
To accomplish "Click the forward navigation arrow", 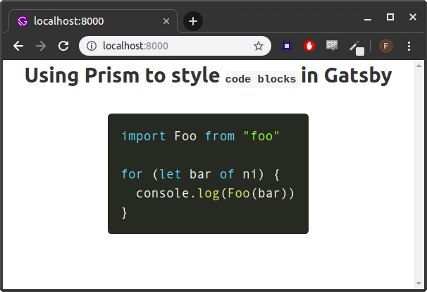I will click(x=41, y=46).
